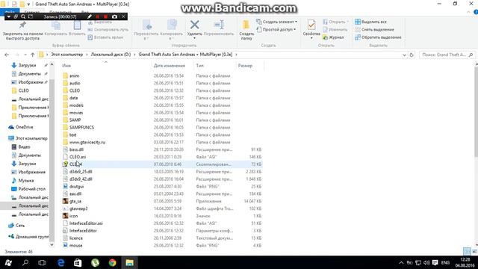Open the Store from the taskbar
This screenshot has width=478, height=269.
pos(78,262)
